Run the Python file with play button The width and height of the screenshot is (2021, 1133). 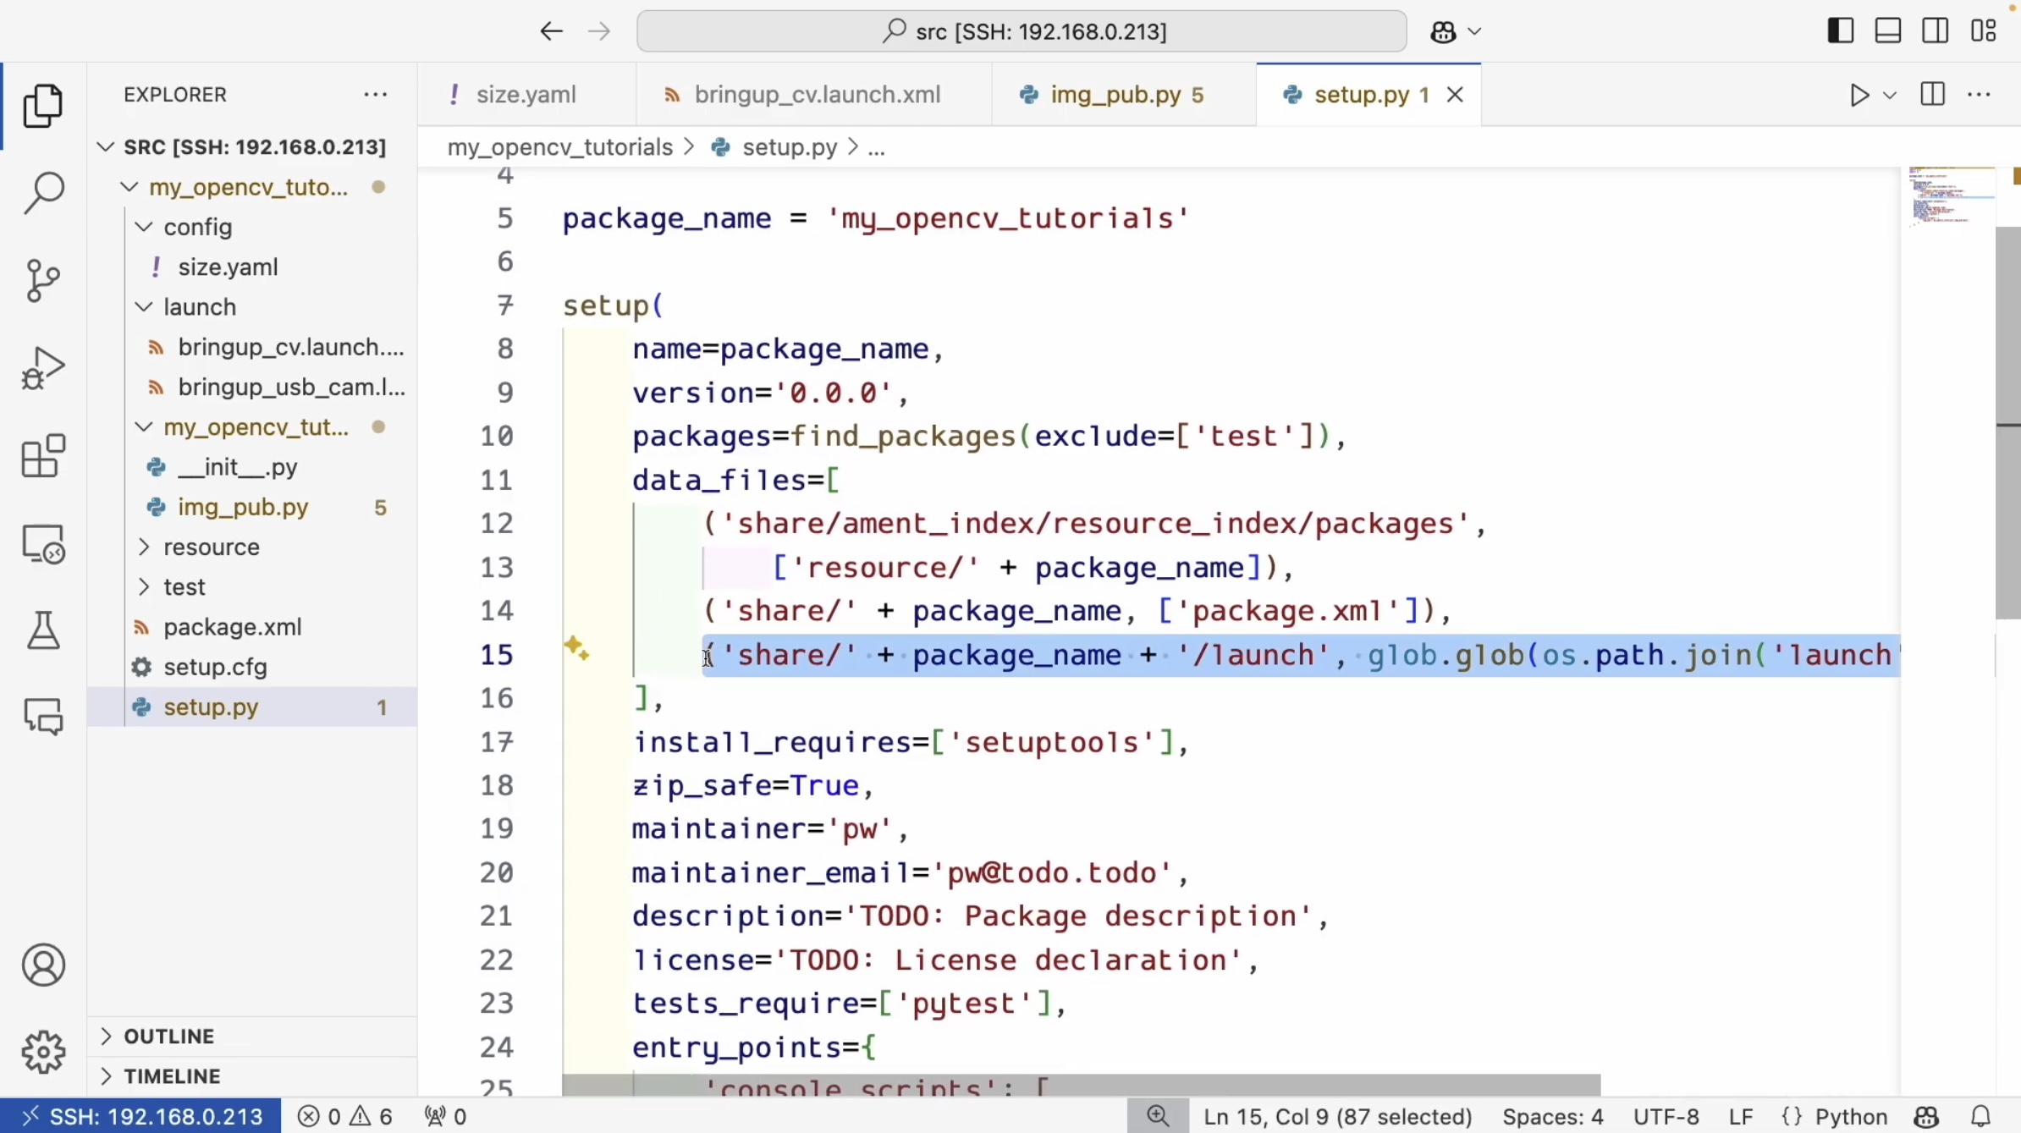coord(1859,95)
